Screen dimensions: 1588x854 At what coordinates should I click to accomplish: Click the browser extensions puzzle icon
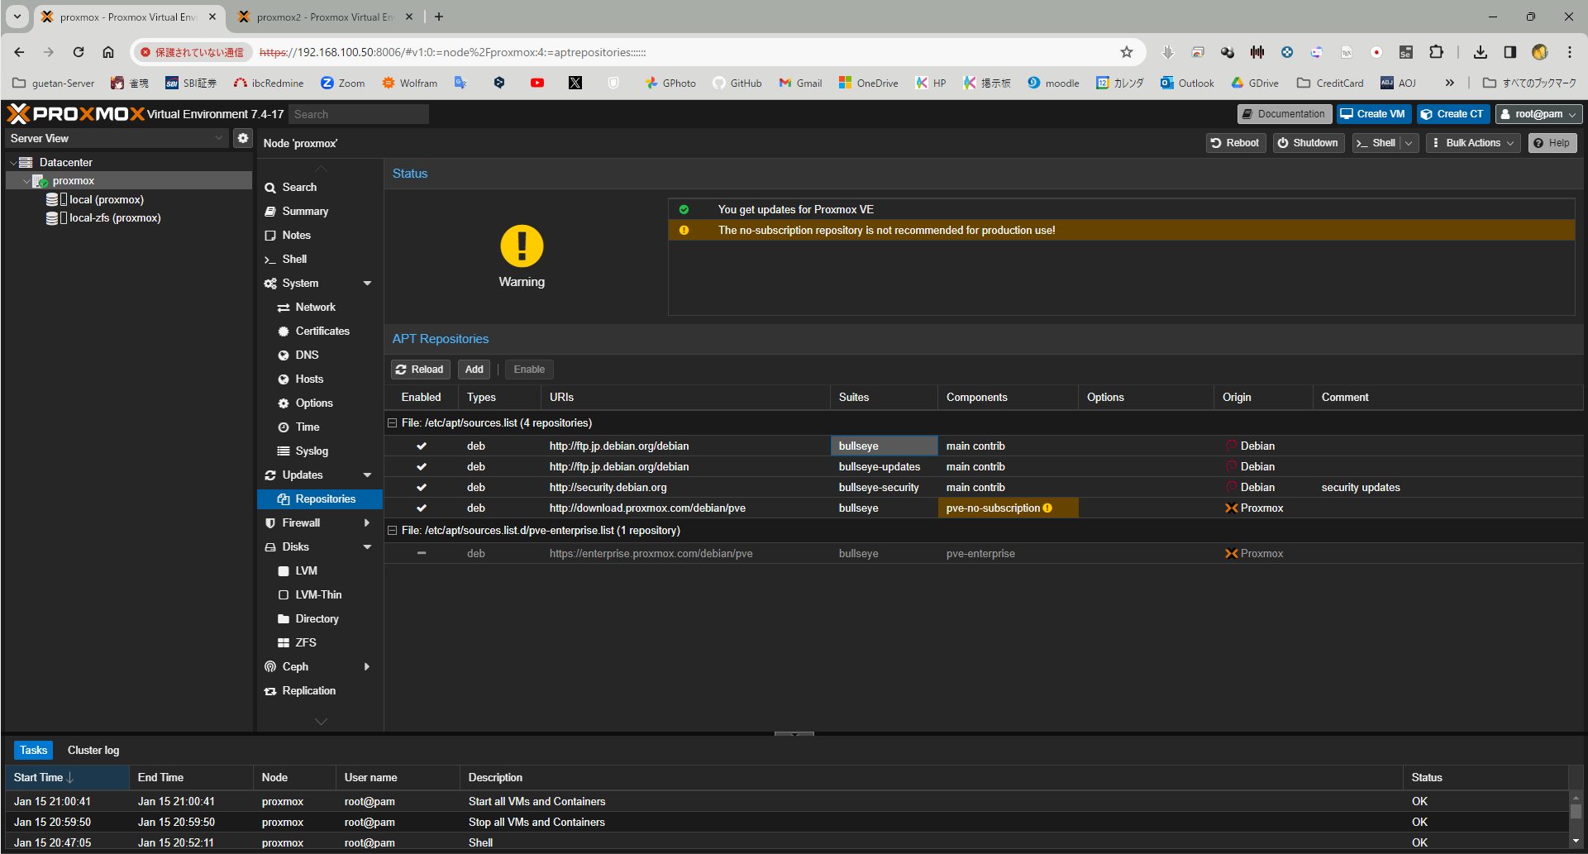1436,52
